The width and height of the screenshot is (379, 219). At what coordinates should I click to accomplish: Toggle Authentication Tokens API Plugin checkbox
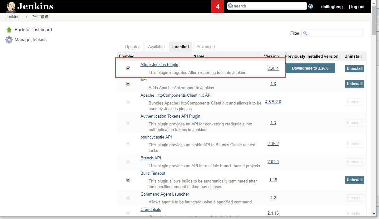coord(128,123)
